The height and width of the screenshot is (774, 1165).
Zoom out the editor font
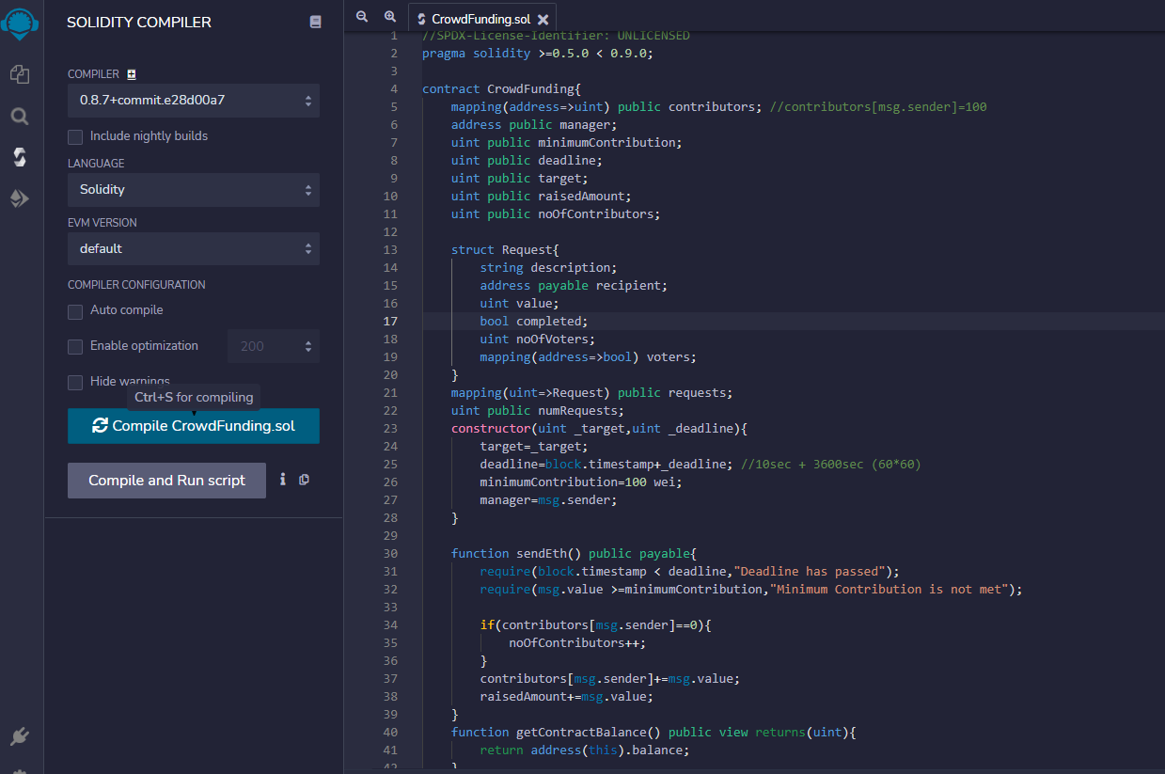click(362, 17)
